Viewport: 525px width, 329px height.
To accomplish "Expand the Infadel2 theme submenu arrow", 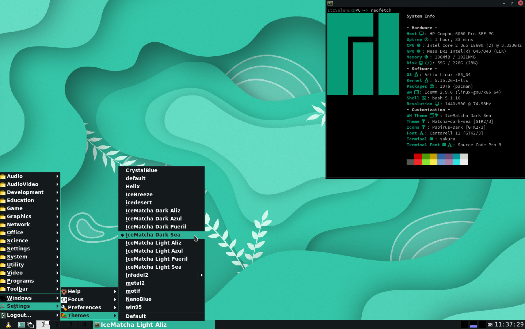I will [x=201, y=275].
